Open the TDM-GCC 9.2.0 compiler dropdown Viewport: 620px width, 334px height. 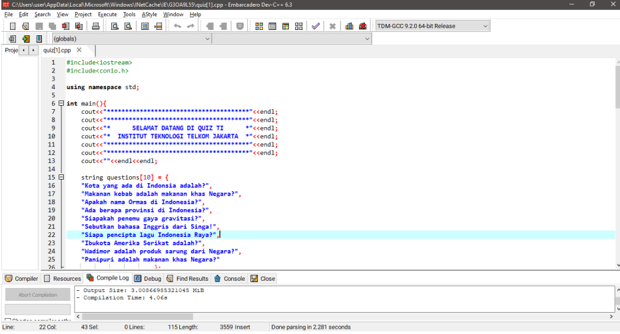(433, 26)
